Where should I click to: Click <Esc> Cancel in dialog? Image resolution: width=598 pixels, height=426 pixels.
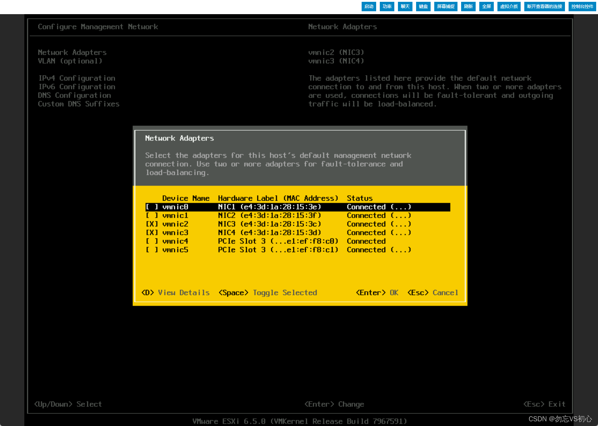432,293
